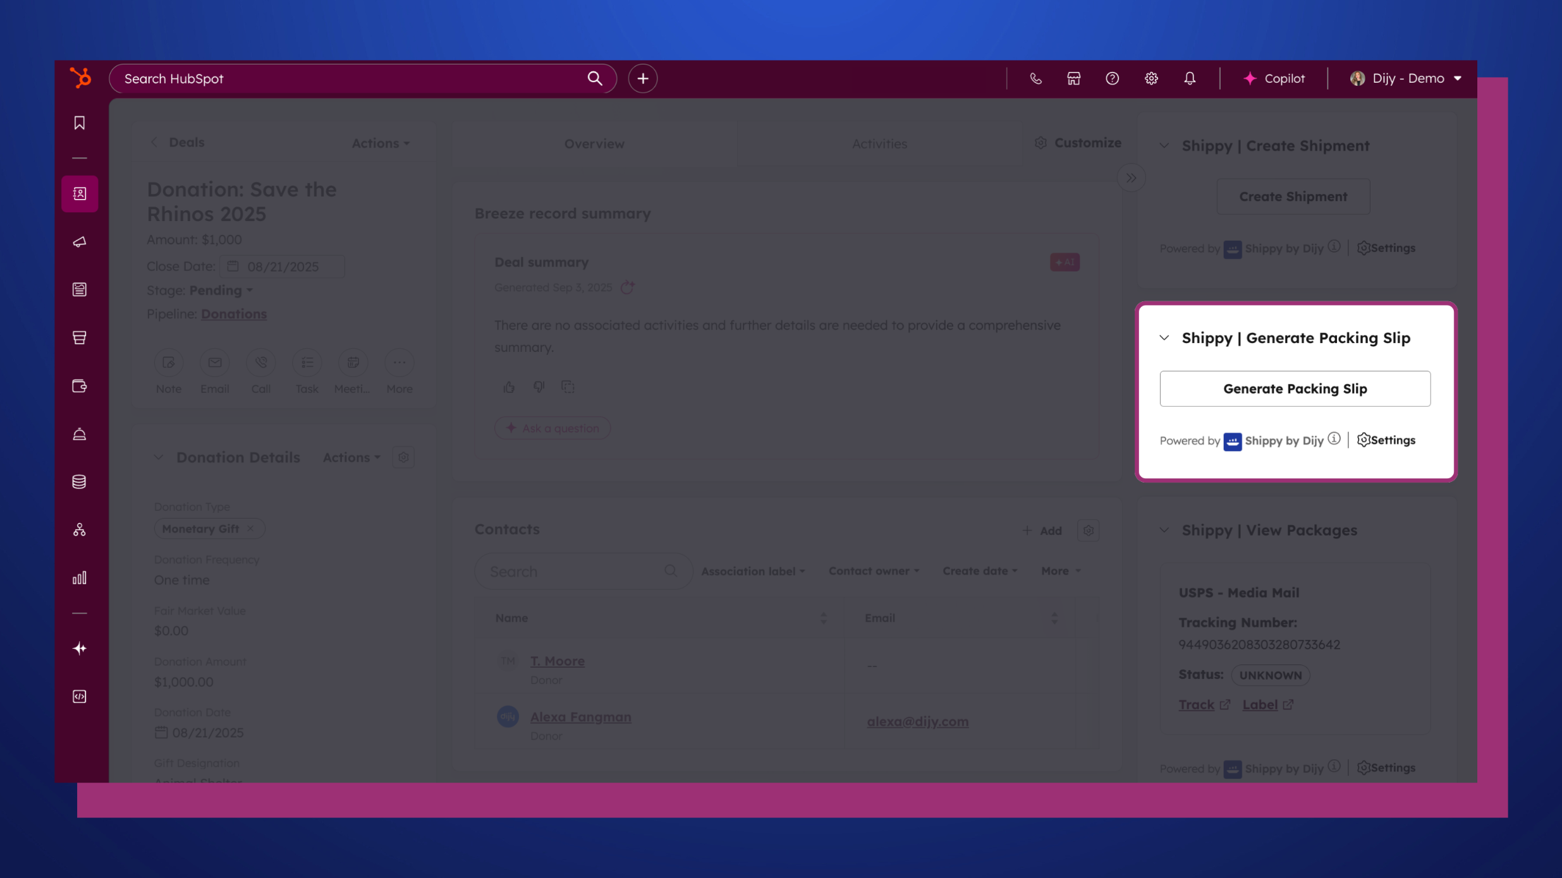
Task: Open the HubSpot notifications bell
Action: [1190, 78]
